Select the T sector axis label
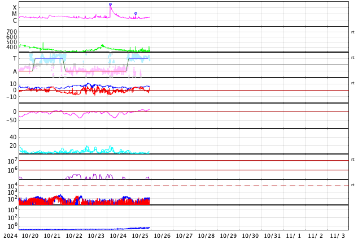The width and height of the screenshot is (358, 240). (15, 58)
